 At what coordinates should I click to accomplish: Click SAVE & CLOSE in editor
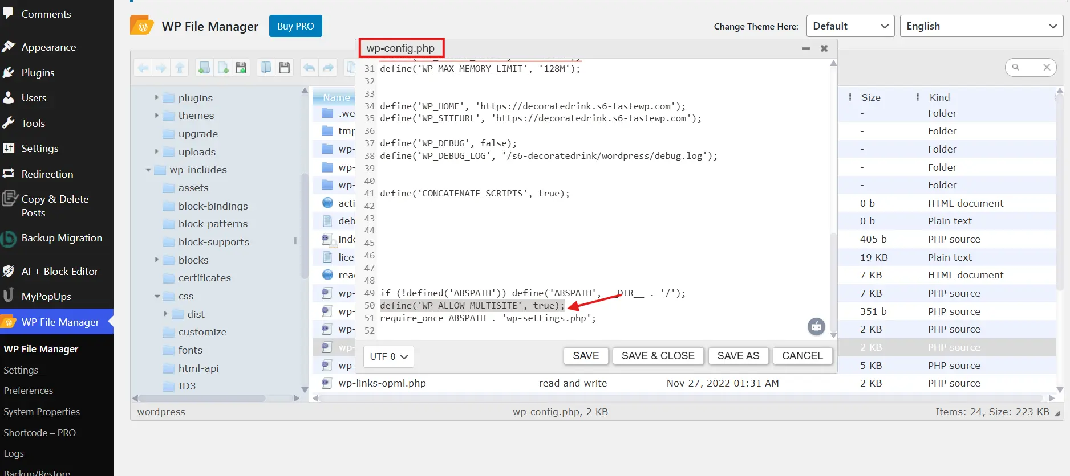pos(658,356)
